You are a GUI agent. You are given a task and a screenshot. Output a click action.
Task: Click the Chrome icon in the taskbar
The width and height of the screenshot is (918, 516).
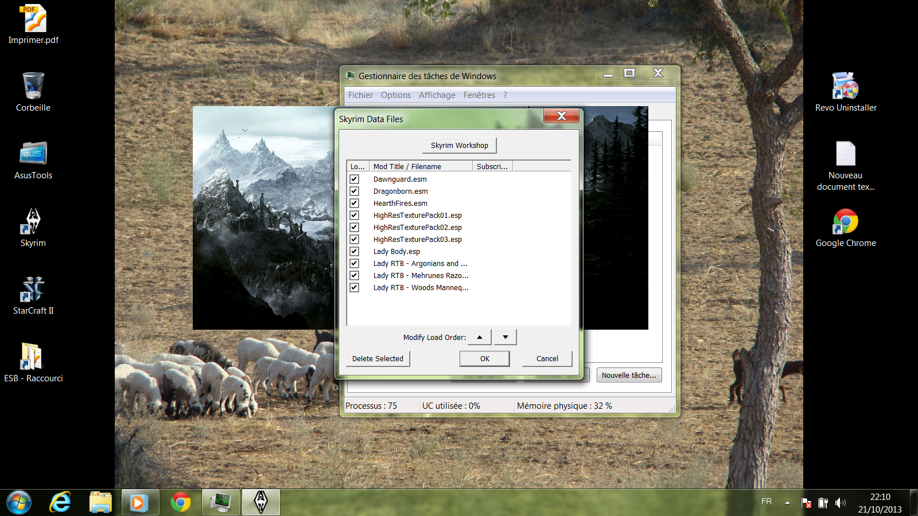[x=181, y=503]
